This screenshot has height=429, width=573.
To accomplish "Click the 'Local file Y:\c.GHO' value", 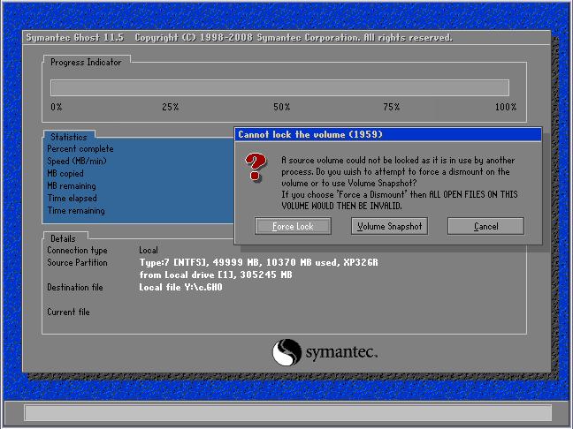I will click(181, 288).
